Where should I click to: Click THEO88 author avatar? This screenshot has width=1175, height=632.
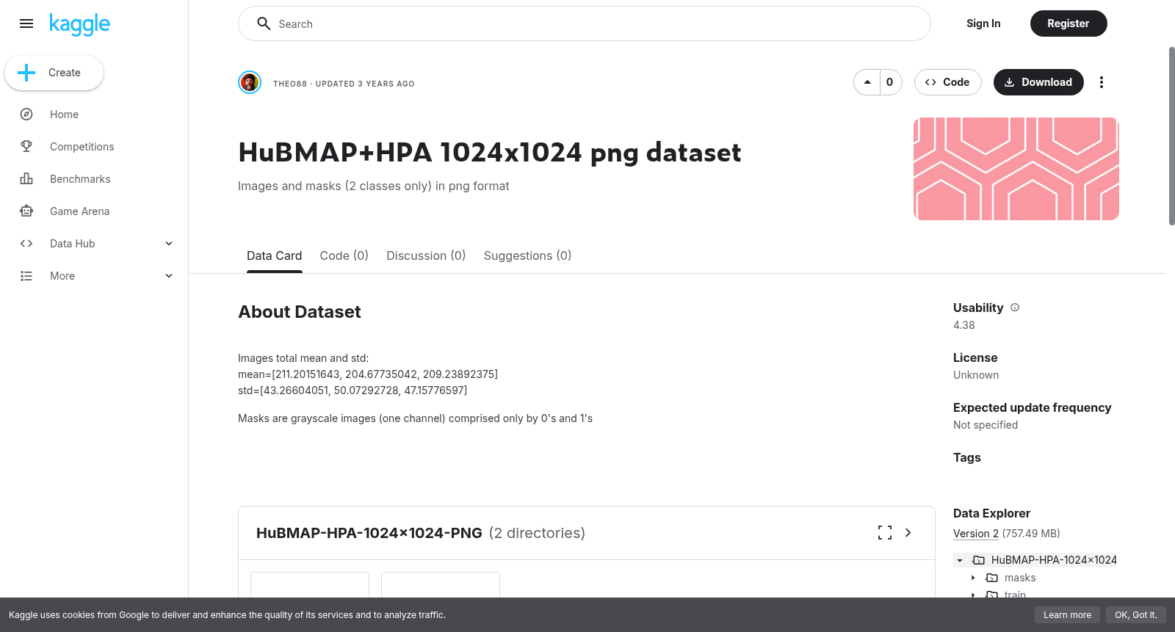[x=250, y=82]
